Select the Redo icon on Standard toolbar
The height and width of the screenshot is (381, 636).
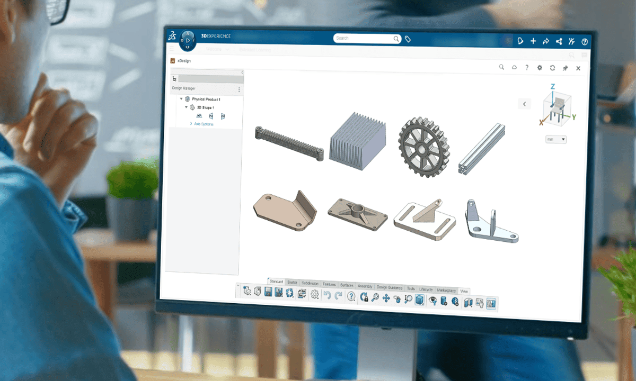338,296
